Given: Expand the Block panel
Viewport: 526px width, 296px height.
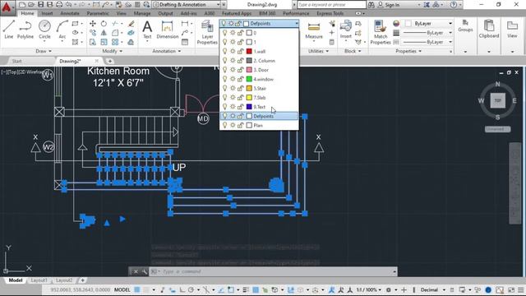Looking at the screenshot, I should point(353,51).
